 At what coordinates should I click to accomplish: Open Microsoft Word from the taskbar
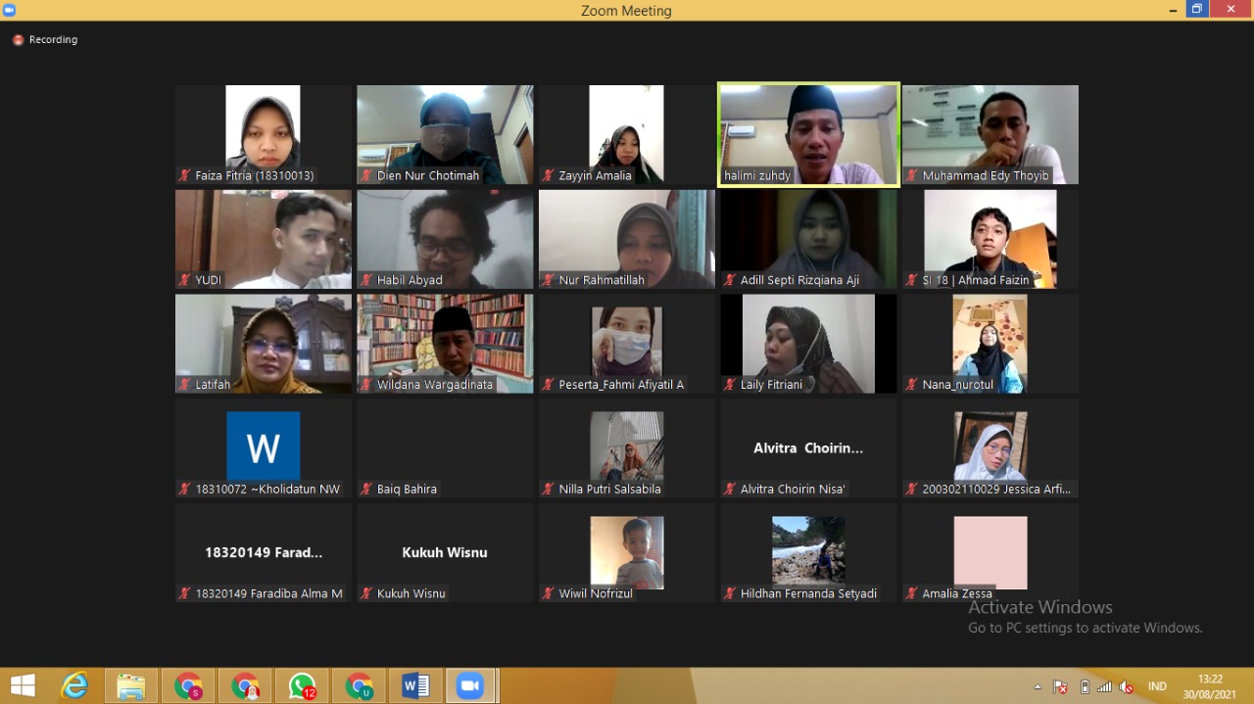(415, 686)
